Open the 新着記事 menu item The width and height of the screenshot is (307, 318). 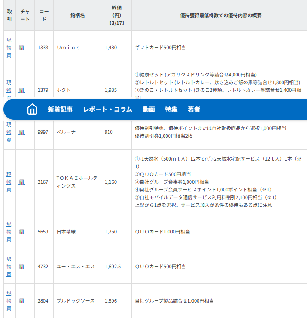coord(60,109)
